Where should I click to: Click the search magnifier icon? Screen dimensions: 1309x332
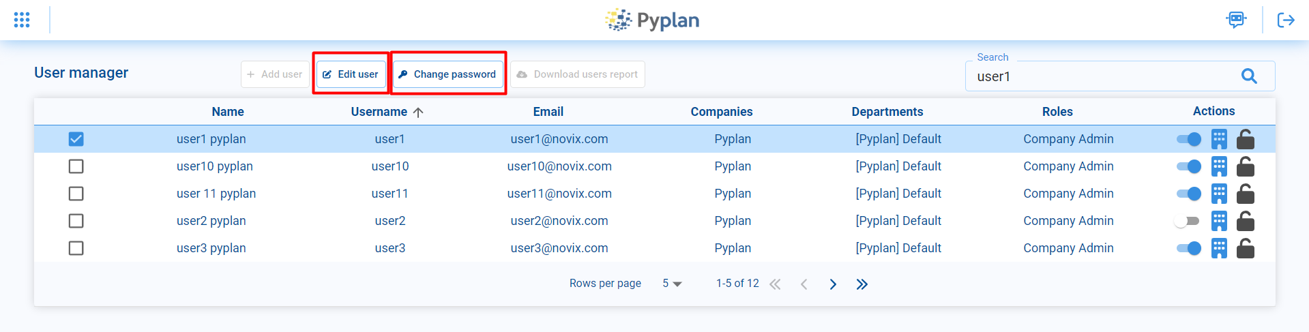tap(1249, 76)
